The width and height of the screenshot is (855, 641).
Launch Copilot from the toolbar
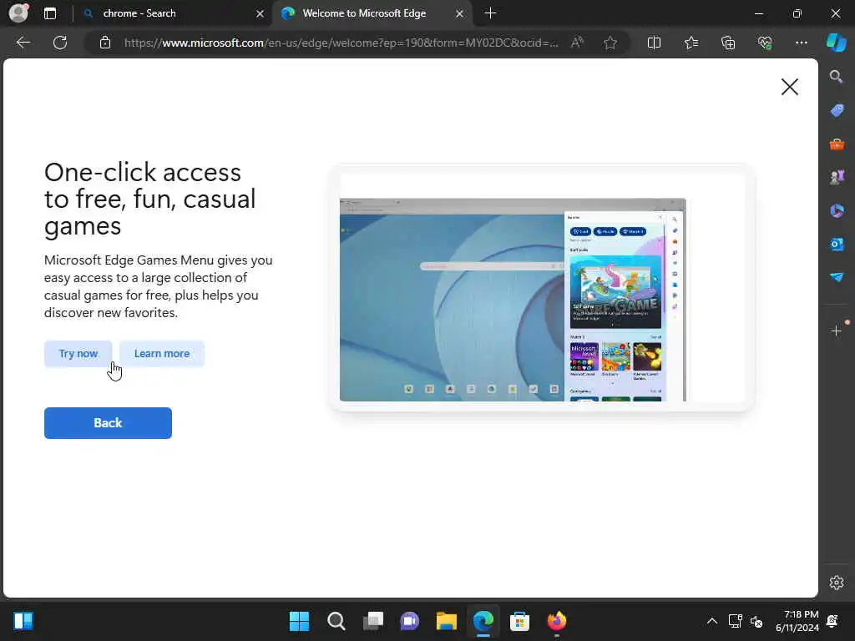tap(836, 43)
